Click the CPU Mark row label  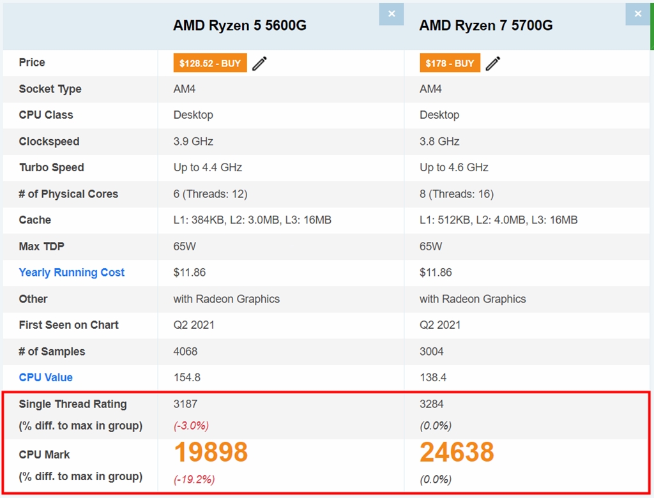(x=45, y=455)
